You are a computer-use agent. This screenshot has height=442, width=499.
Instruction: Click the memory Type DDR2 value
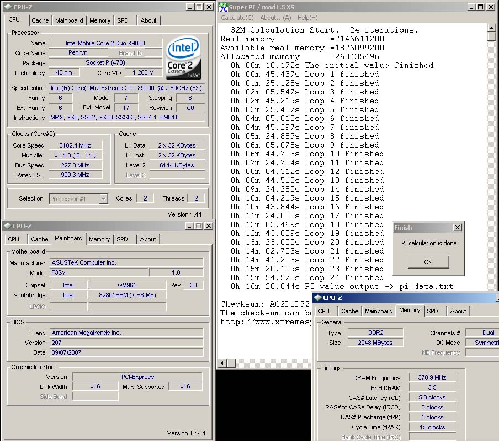375,333
